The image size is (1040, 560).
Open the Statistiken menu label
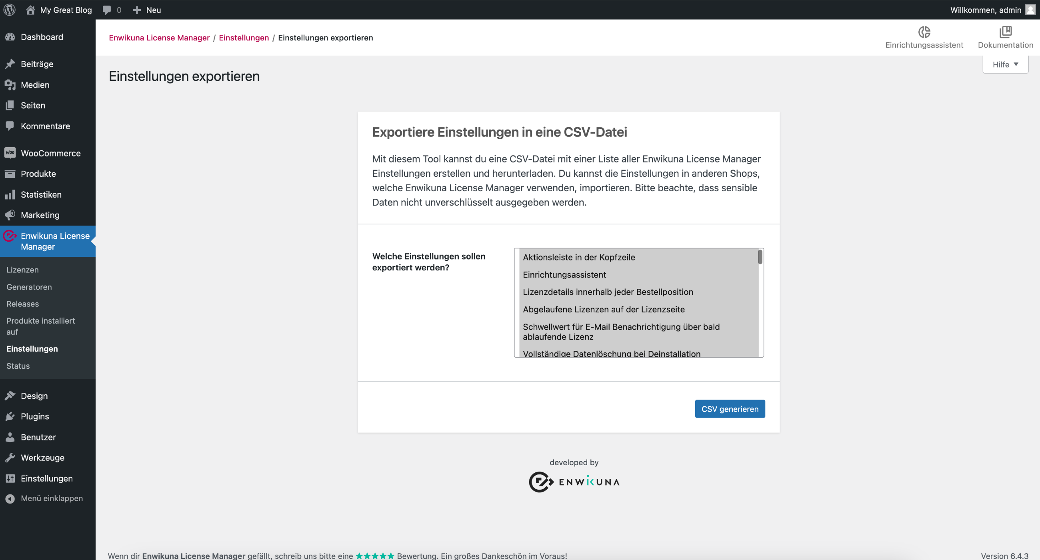click(x=41, y=195)
